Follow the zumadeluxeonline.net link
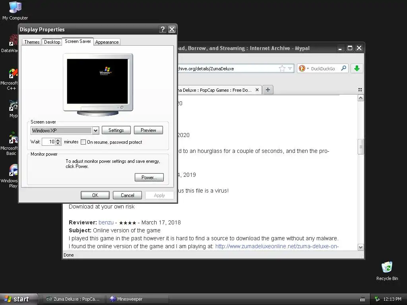 [x=277, y=246]
